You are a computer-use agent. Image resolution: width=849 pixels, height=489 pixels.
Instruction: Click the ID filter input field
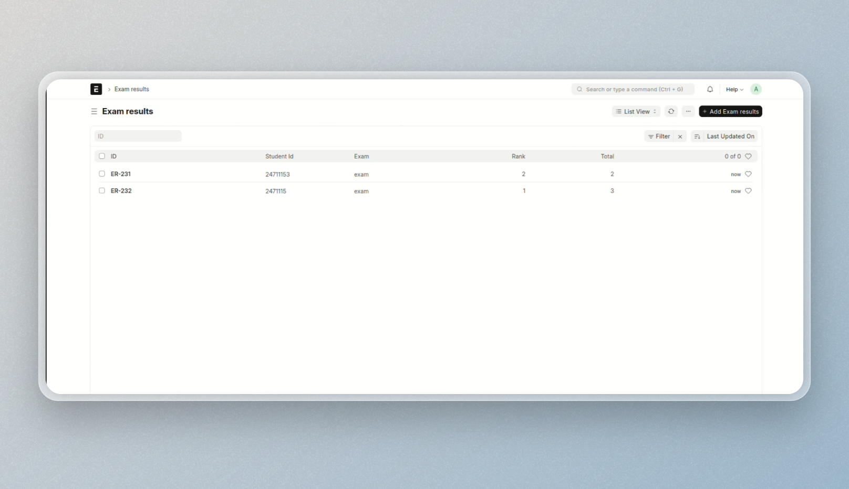(138, 136)
